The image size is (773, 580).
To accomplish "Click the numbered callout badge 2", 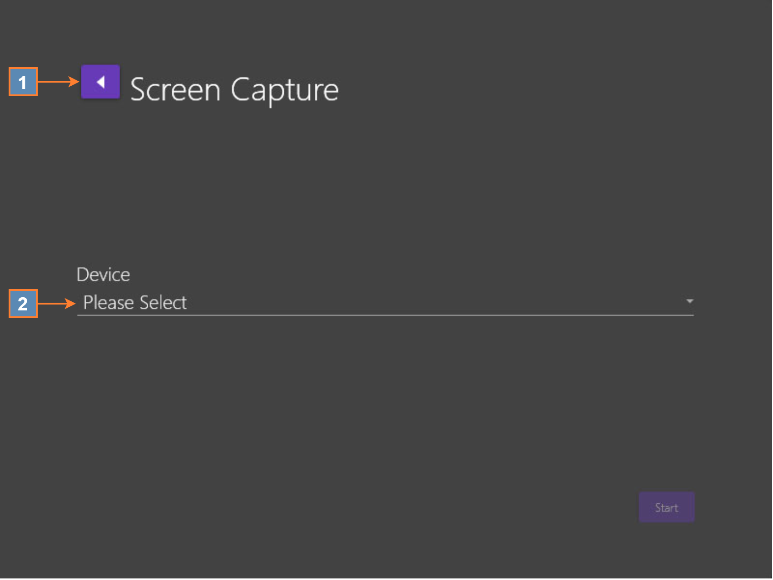I will pos(23,304).
